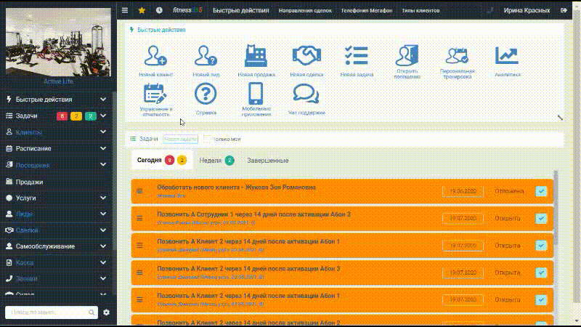Click Открыть посещение door icon
Image resolution: width=581 pixels, height=327 pixels.
pos(407,55)
